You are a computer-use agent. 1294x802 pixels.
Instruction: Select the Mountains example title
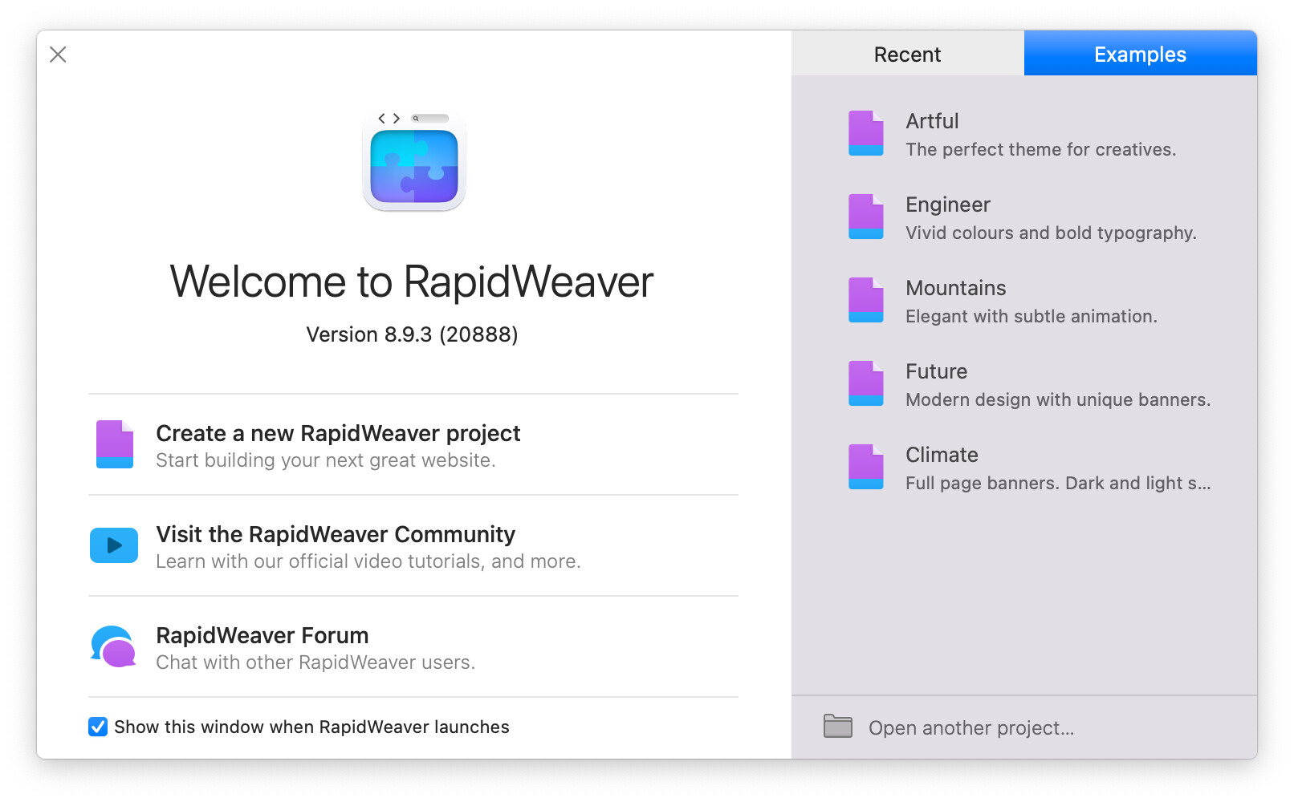[x=956, y=288]
